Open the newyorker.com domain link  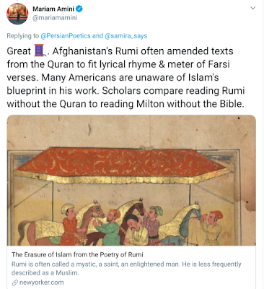(x=42, y=282)
